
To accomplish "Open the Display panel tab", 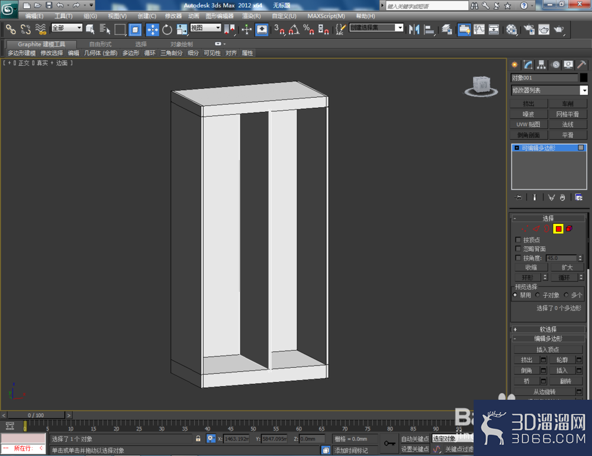I will pos(568,65).
